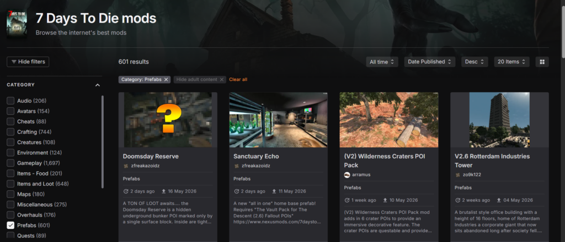Click the upload icon on Wilderness Craters card
This screenshot has width=565, height=242.
pos(385,200)
